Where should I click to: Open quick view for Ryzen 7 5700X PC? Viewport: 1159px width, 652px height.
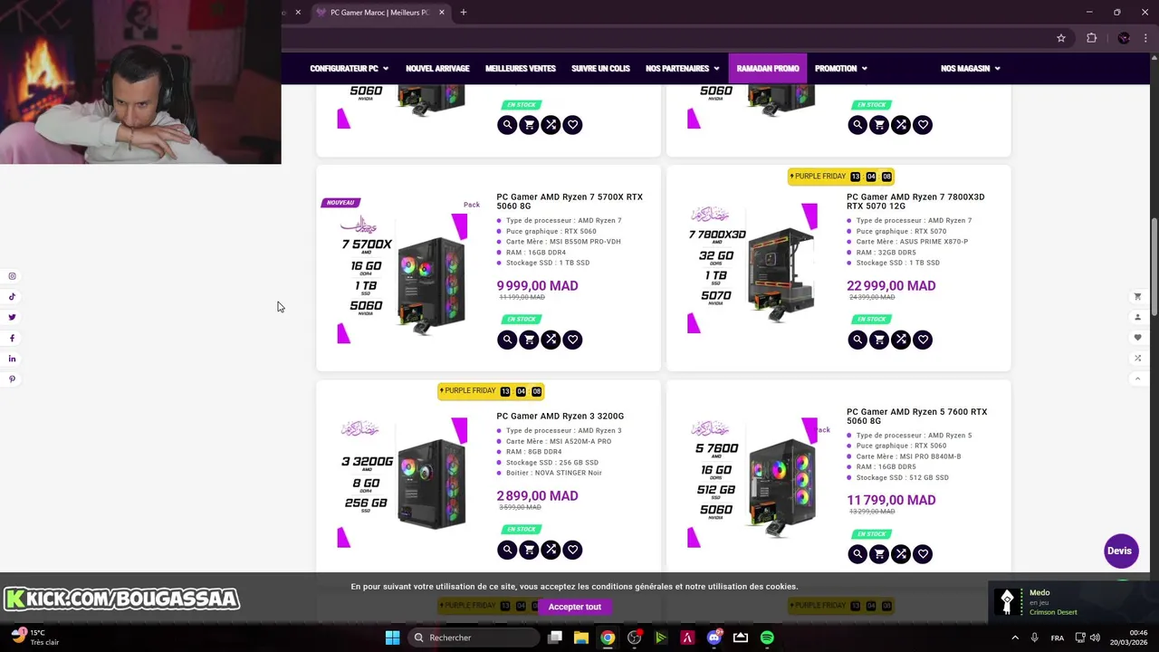click(507, 340)
